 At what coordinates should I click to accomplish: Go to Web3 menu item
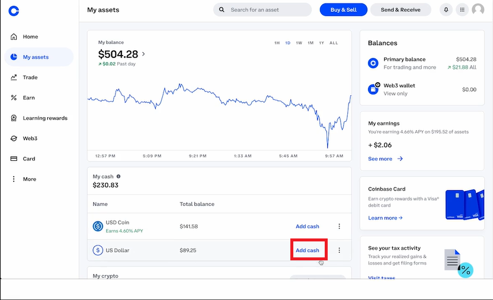click(39, 138)
